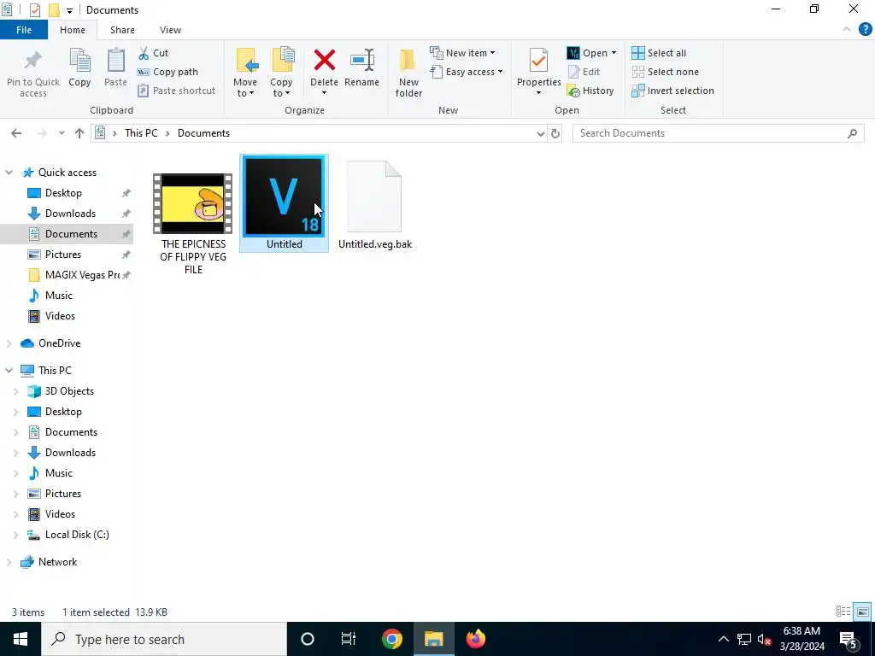875x656 pixels.
Task: Open address bar history dropdown
Action: click(x=540, y=133)
